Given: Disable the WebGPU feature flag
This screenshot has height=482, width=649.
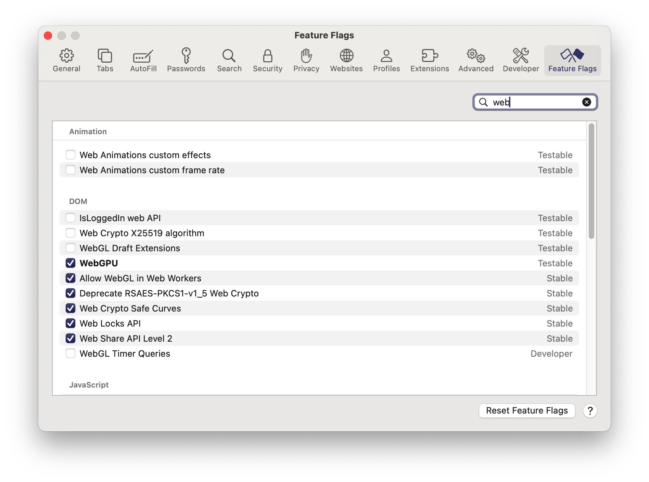Looking at the screenshot, I should click(71, 263).
